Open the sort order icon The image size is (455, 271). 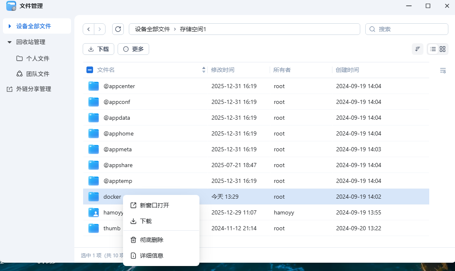point(418,49)
